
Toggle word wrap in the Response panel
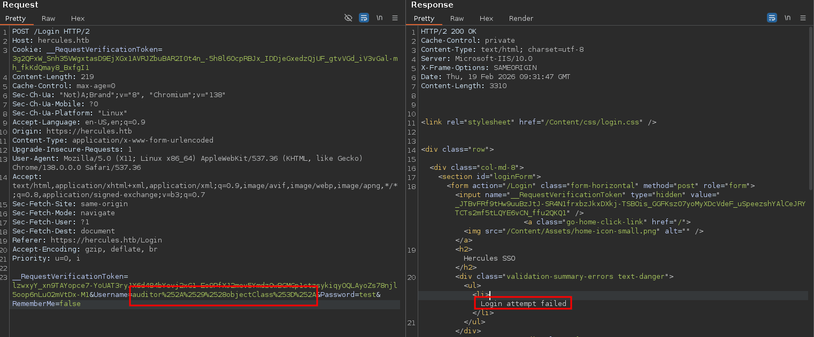point(772,18)
